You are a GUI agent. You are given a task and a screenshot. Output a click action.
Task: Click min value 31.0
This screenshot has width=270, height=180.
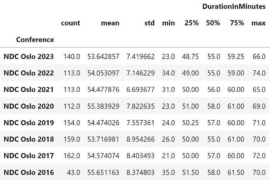point(169,90)
